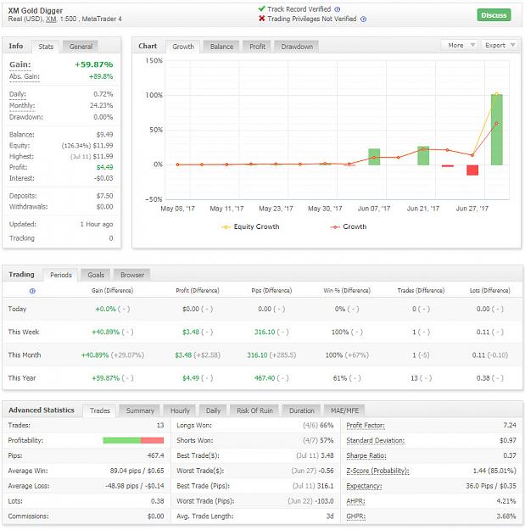Select the Goals trading tab
Screen dimensions: 525x530
click(x=96, y=275)
